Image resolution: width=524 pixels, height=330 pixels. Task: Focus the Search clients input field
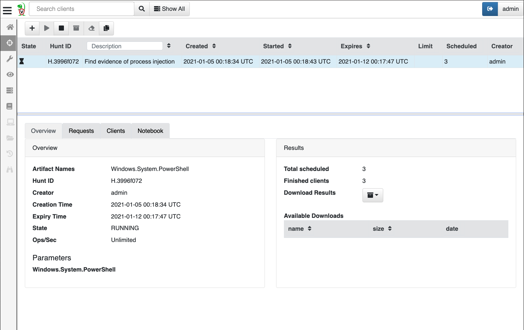(x=82, y=9)
